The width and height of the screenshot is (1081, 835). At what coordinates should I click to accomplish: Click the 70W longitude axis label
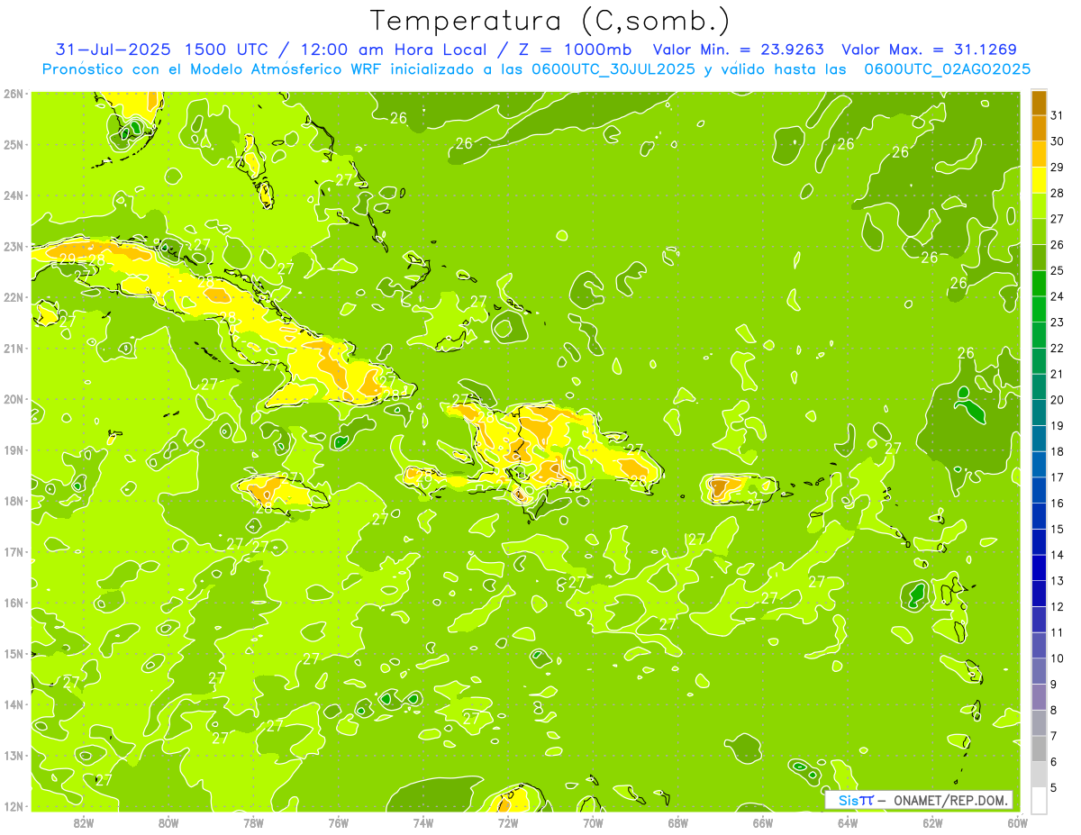coord(593,822)
